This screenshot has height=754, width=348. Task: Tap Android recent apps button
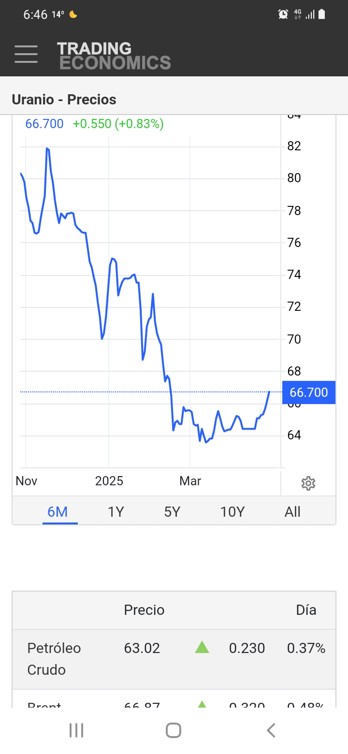(x=76, y=730)
